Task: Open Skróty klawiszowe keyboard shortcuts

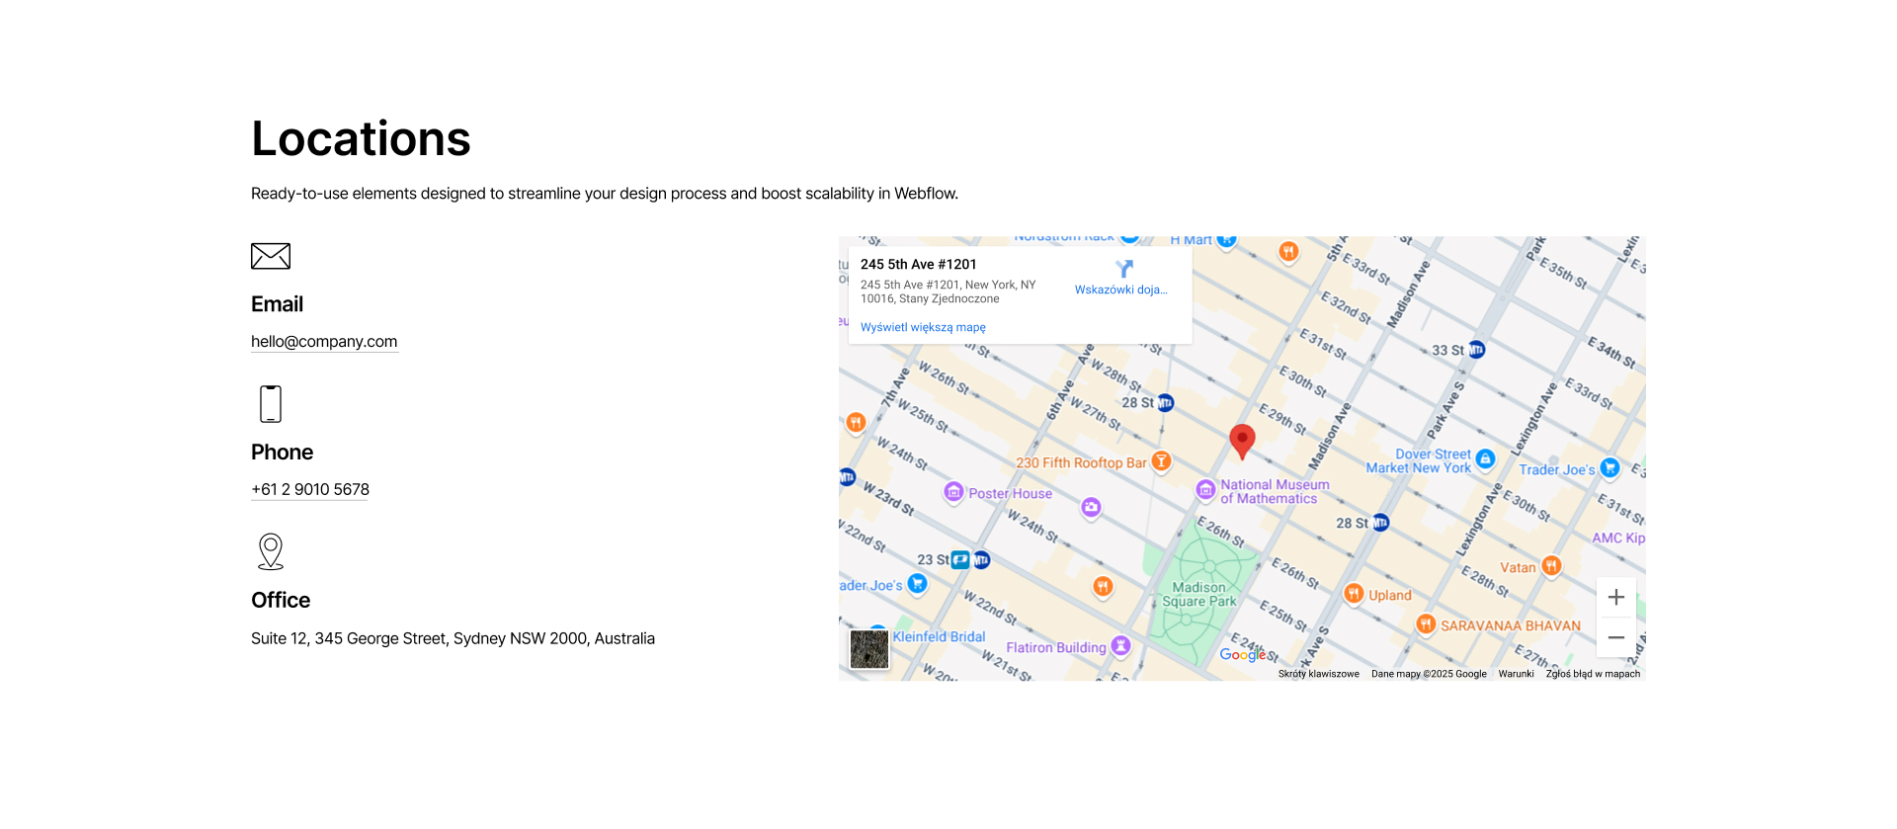Action: point(1318,674)
